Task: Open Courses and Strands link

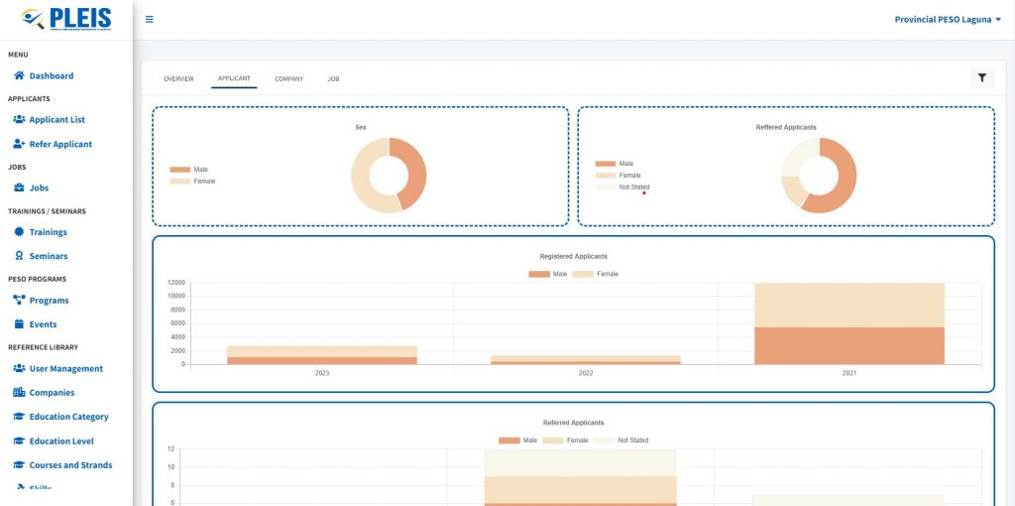Action: (70, 465)
